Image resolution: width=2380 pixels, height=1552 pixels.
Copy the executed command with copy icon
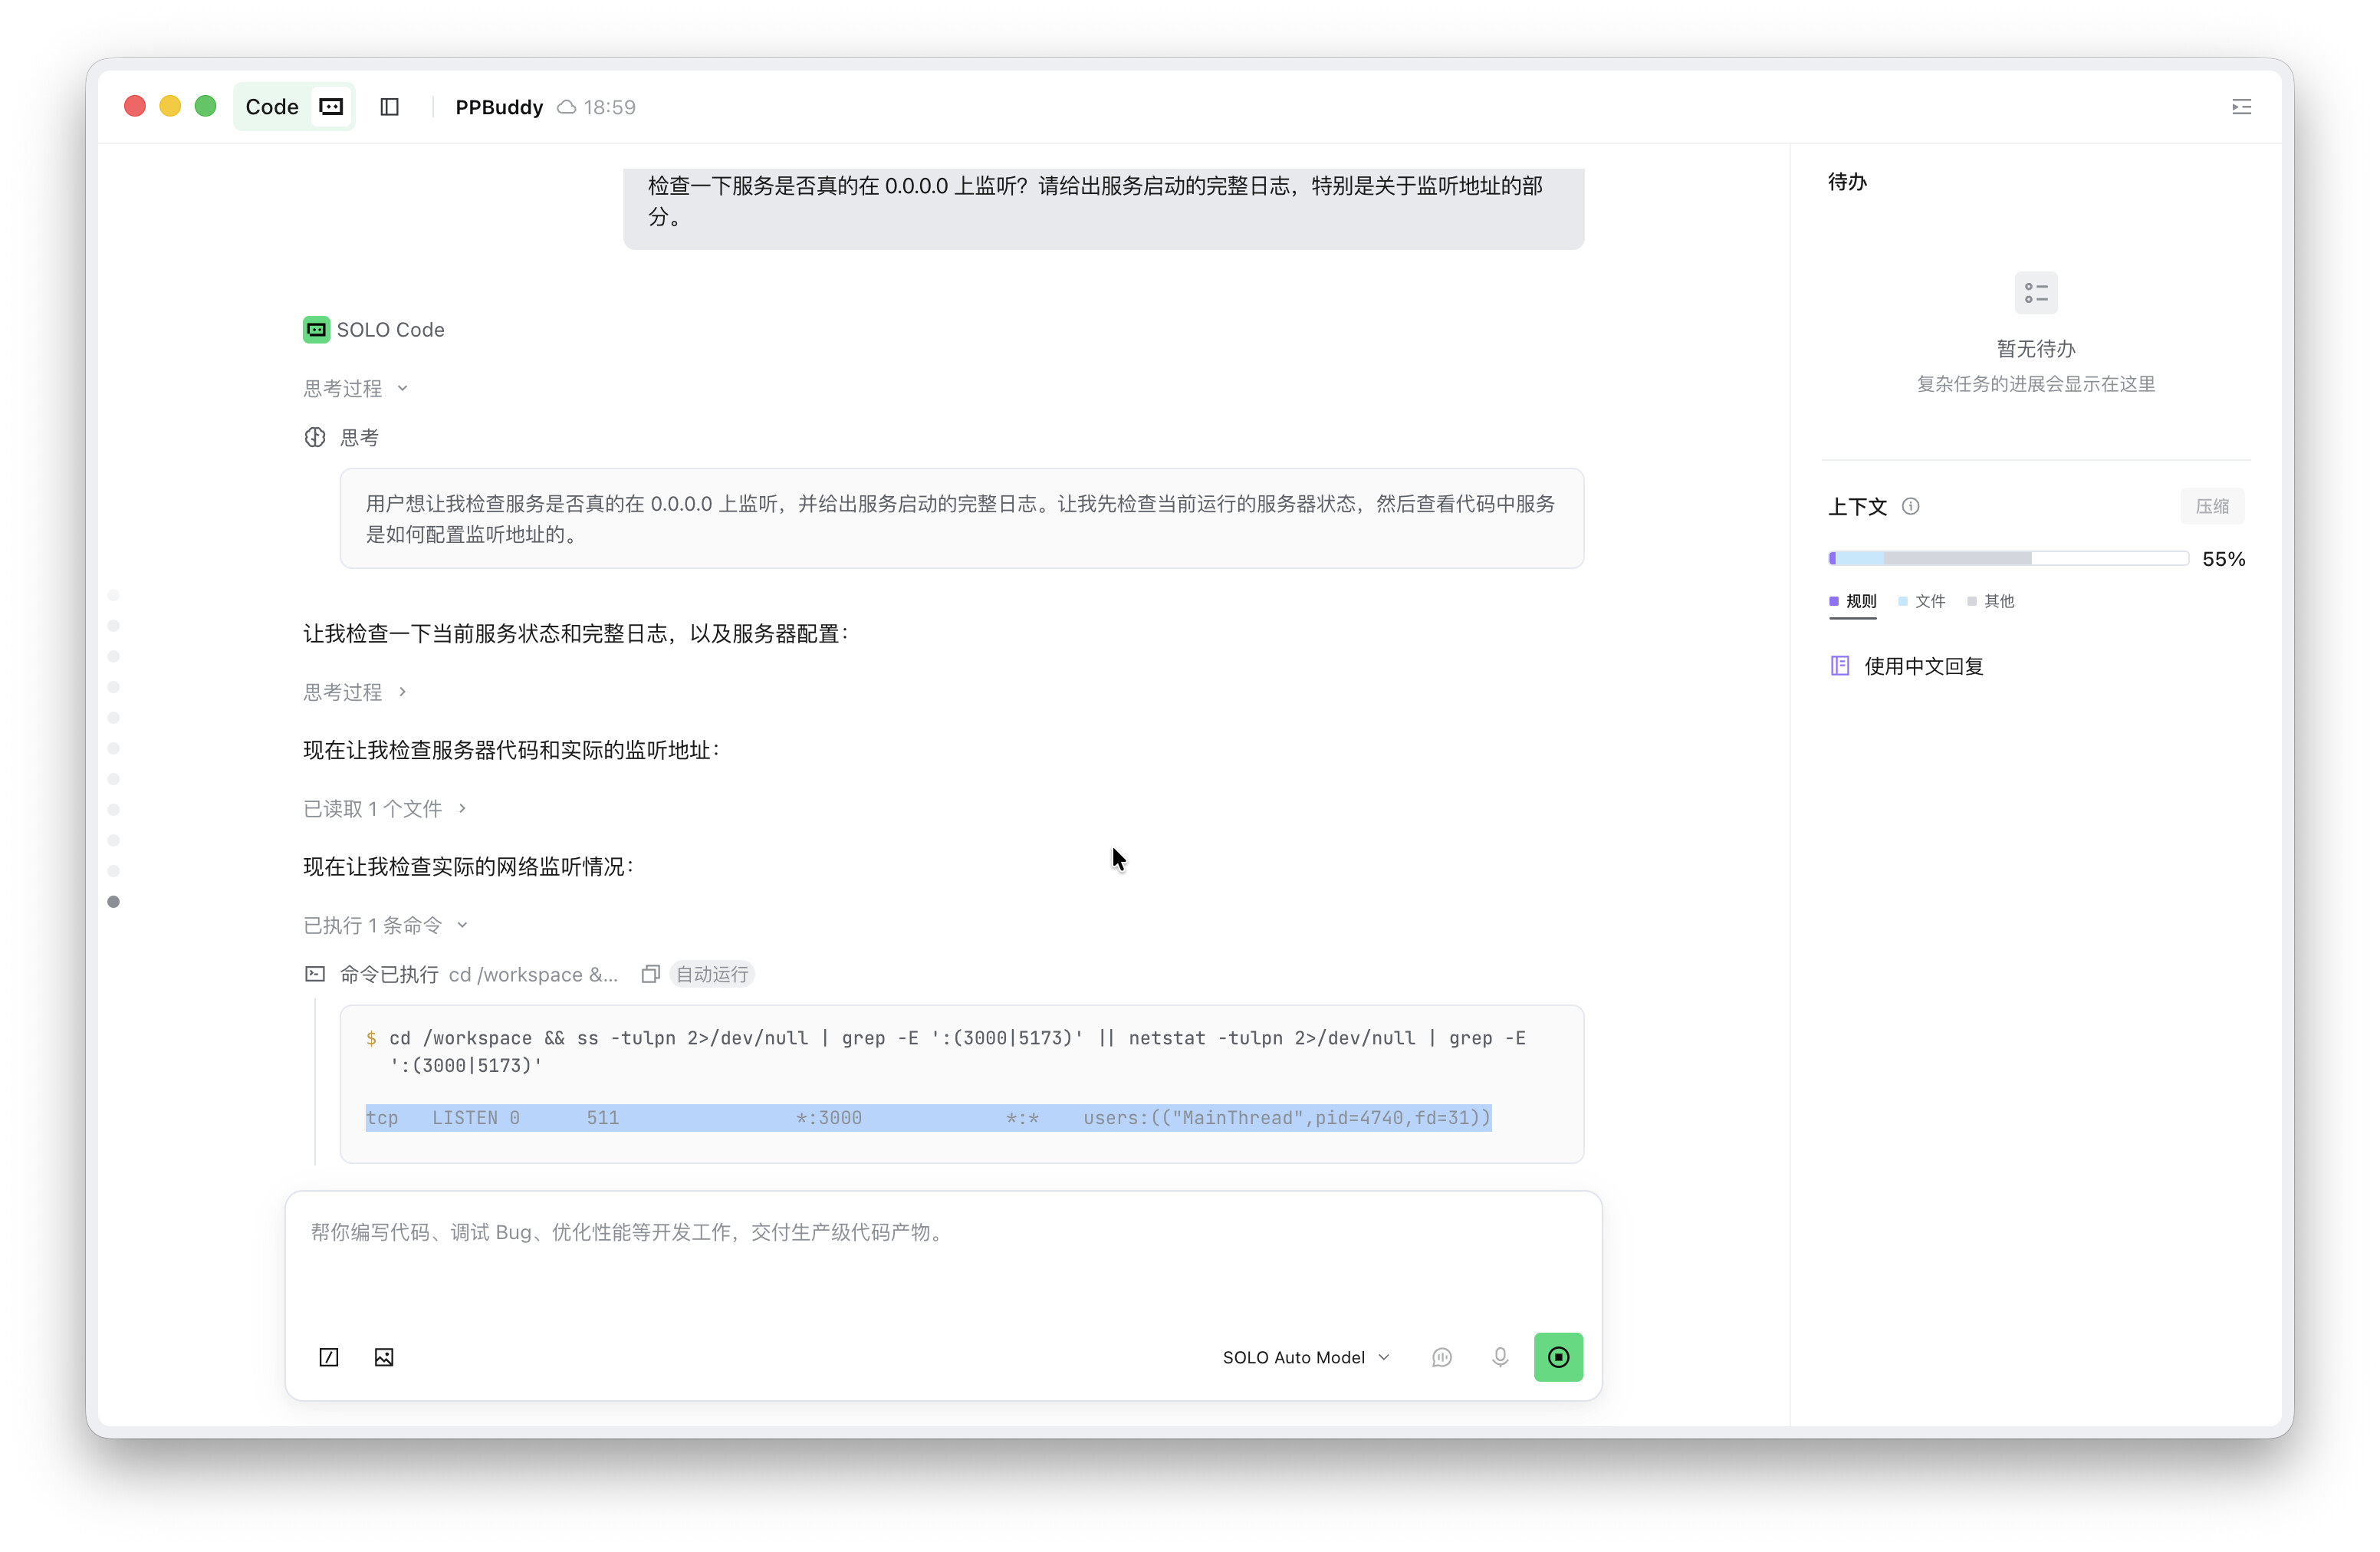coord(651,974)
